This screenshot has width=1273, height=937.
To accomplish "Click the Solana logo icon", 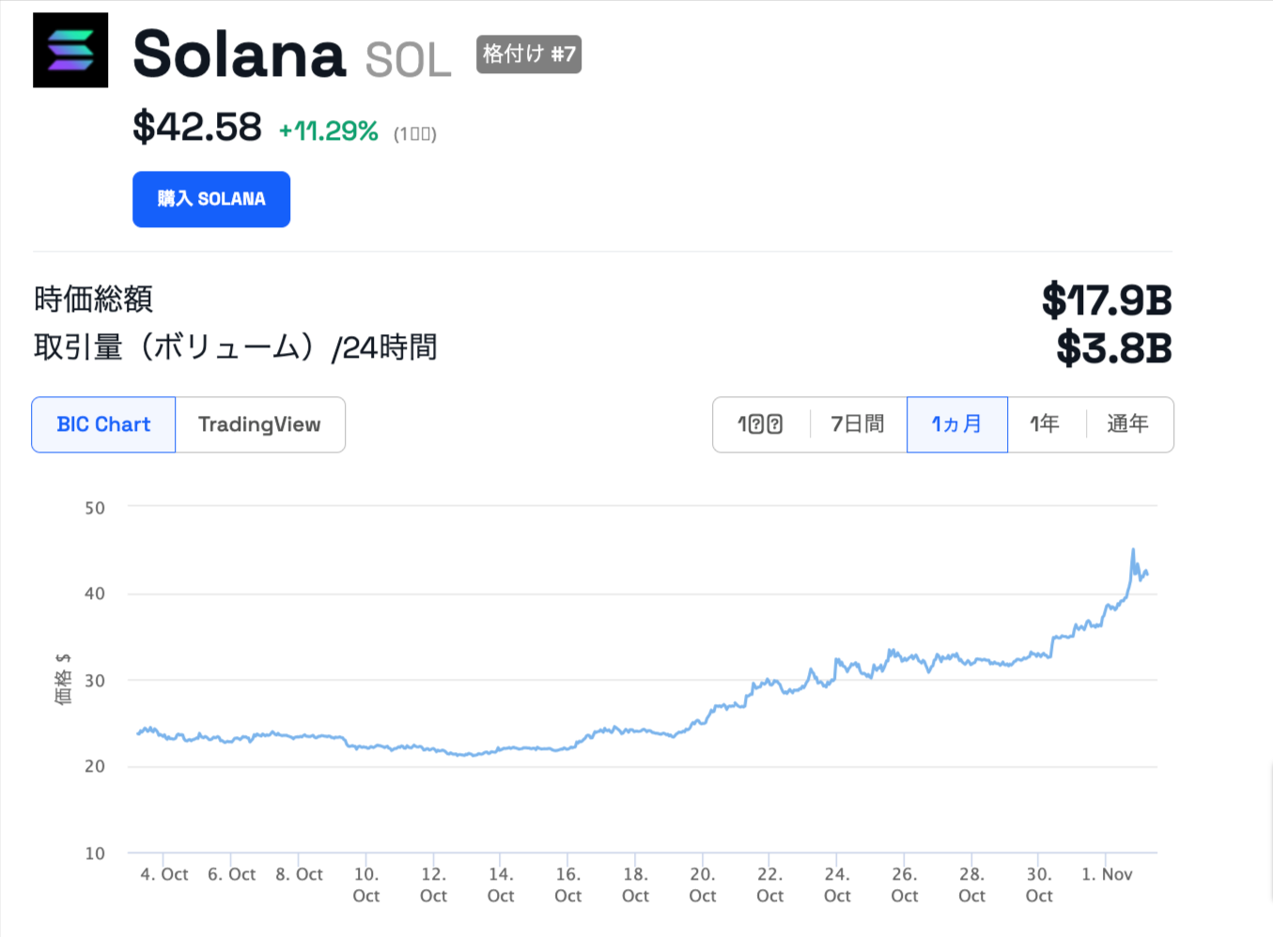I will (70, 50).
